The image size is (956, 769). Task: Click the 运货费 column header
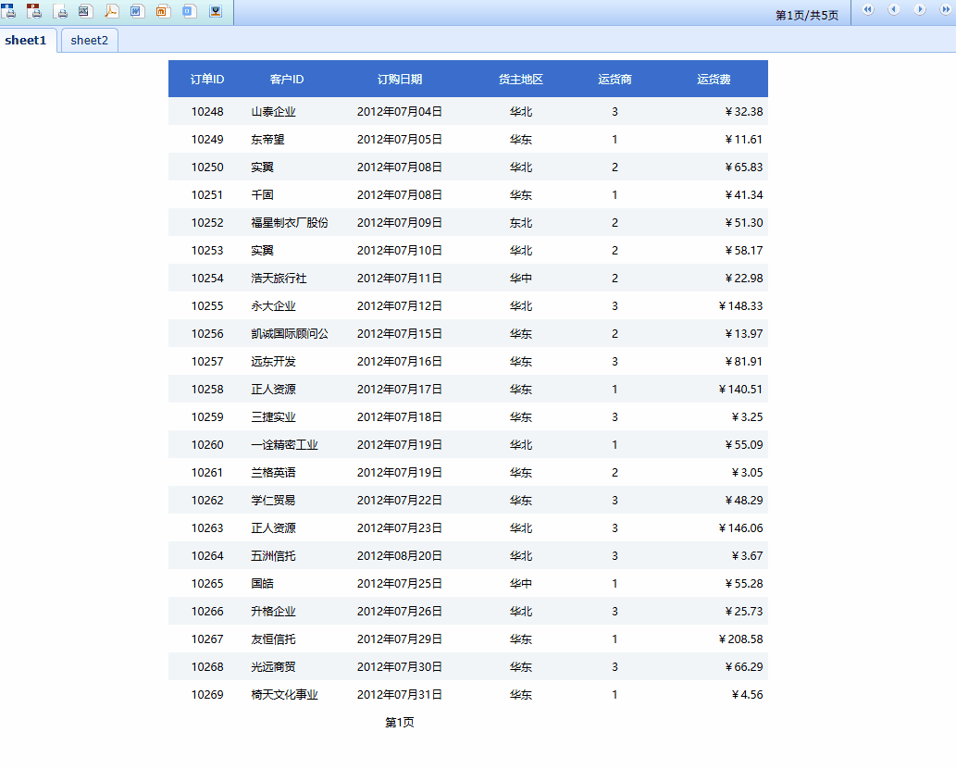[714, 80]
